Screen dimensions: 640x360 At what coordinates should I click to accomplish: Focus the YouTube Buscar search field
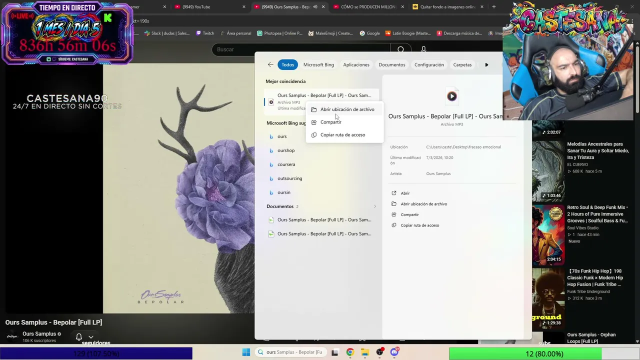click(x=301, y=49)
